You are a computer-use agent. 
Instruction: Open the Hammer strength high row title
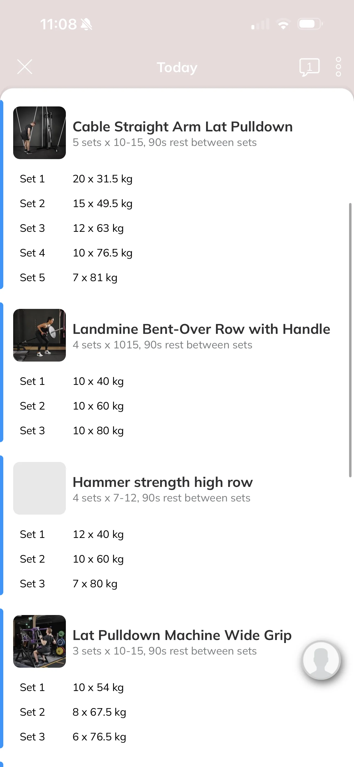(x=163, y=482)
